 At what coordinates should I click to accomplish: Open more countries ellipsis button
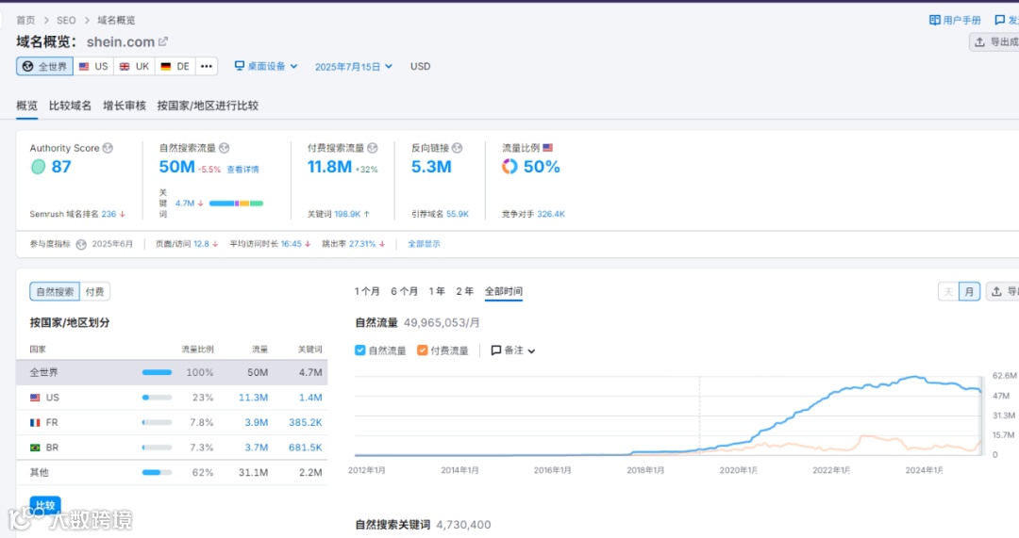pyautogui.click(x=206, y=66)
